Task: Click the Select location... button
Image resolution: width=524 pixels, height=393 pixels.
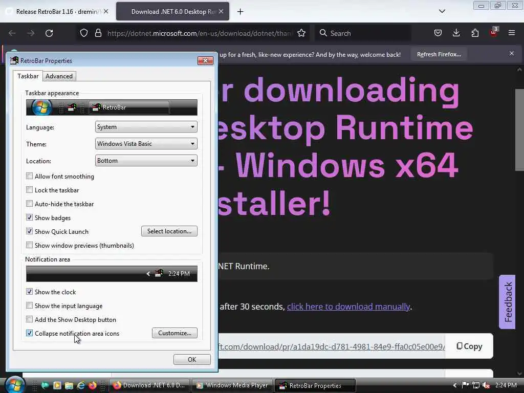Action: (x=169, y=231)
